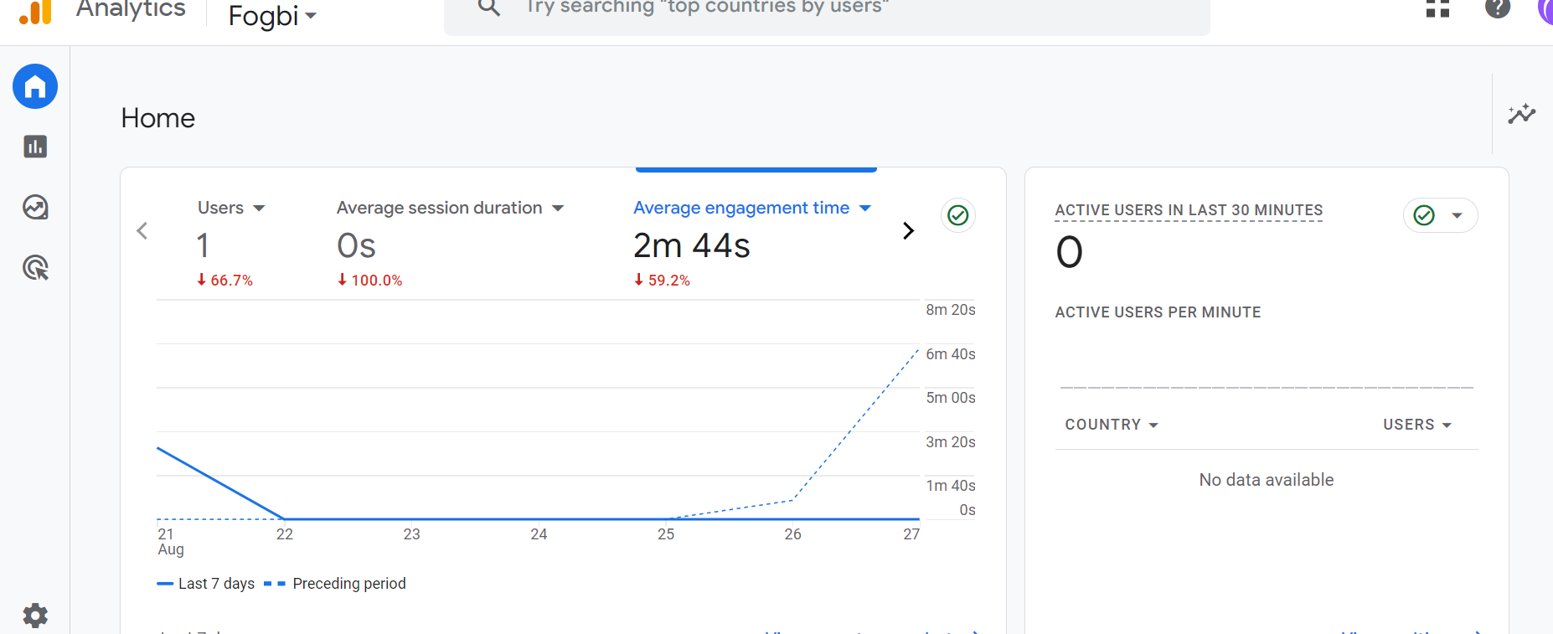Click the Home page heading
The height and width of the screenshot is (634, 1553).
click(157, 118)
